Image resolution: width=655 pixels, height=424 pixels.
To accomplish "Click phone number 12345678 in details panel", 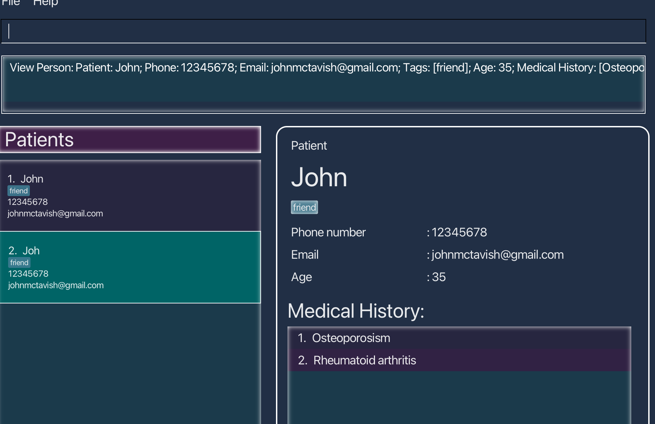I will 459,232.
